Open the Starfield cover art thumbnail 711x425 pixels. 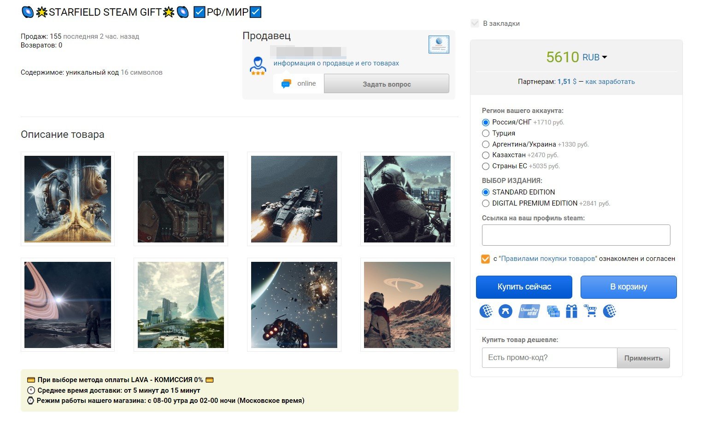click(68, 199)
